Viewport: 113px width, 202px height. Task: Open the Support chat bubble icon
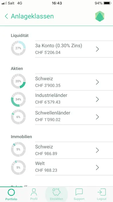79,192
